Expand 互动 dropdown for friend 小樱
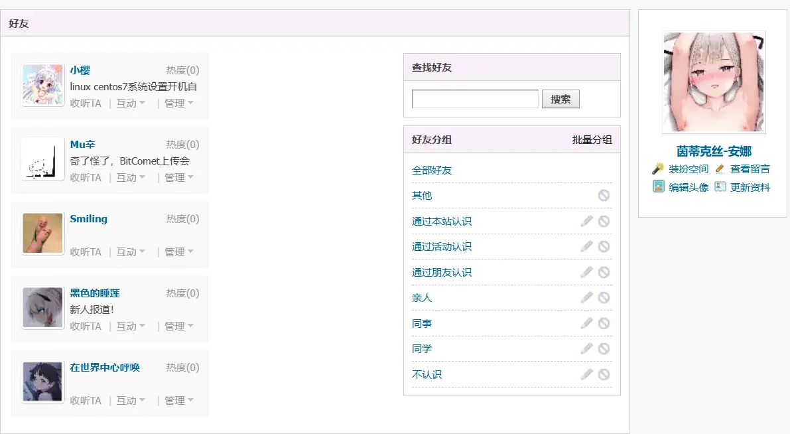 click(131, 104)
